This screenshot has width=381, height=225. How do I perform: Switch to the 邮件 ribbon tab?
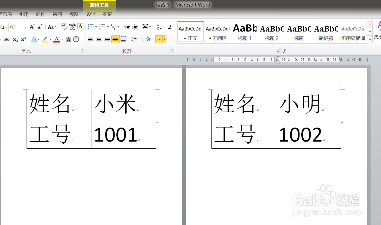coord(41,14)
